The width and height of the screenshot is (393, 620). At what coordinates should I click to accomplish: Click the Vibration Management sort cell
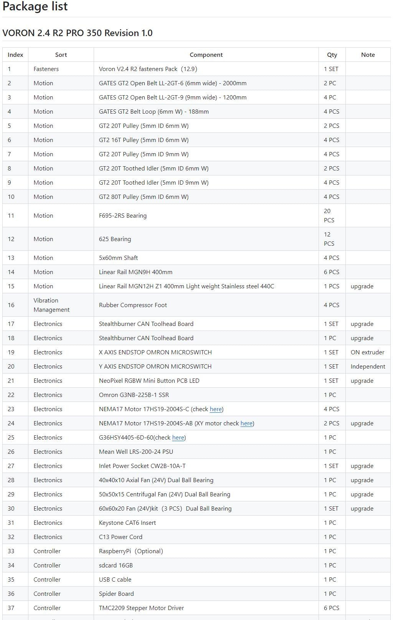click(x=61, y=305)
